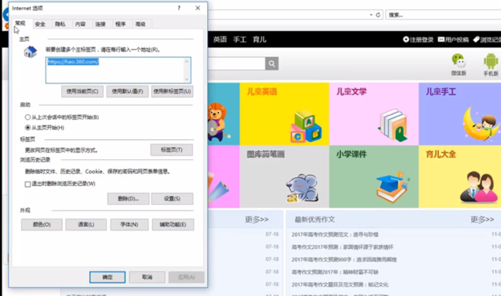Click the blue house homepage icon

[x=31, y=52]
